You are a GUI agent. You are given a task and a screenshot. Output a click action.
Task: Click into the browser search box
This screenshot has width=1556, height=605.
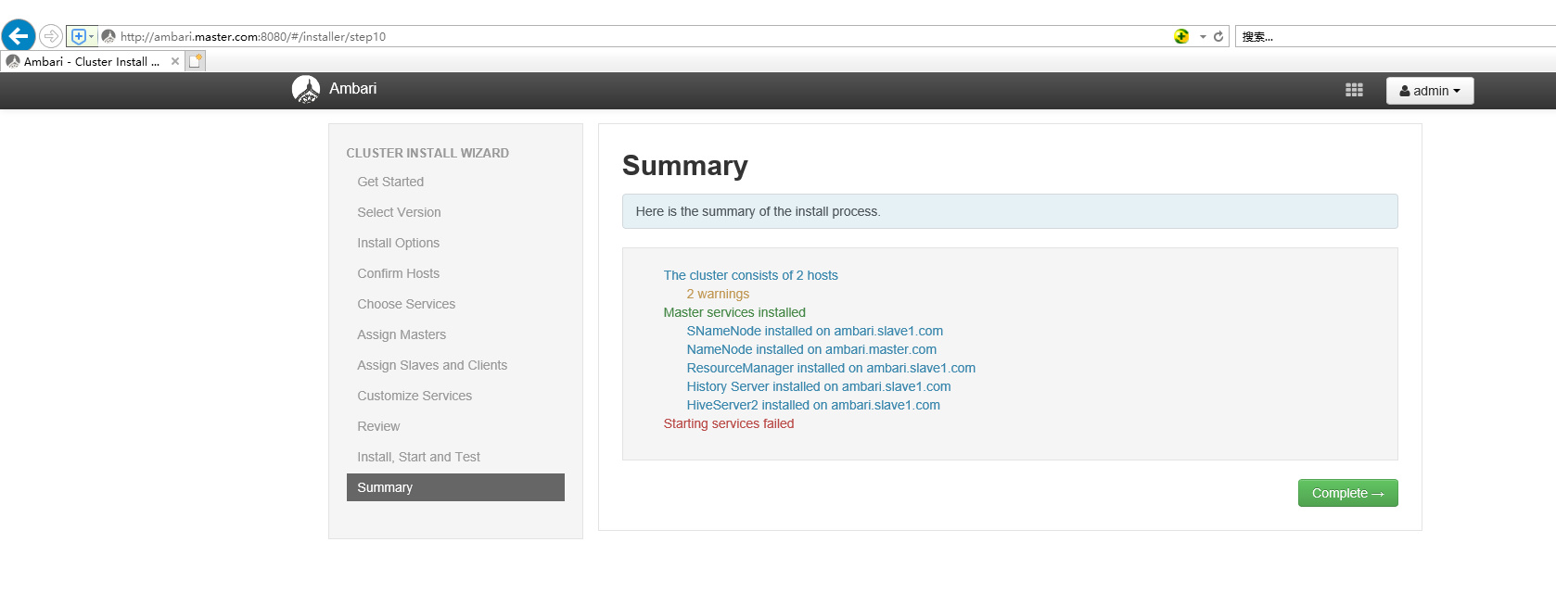pos(1396,36)
